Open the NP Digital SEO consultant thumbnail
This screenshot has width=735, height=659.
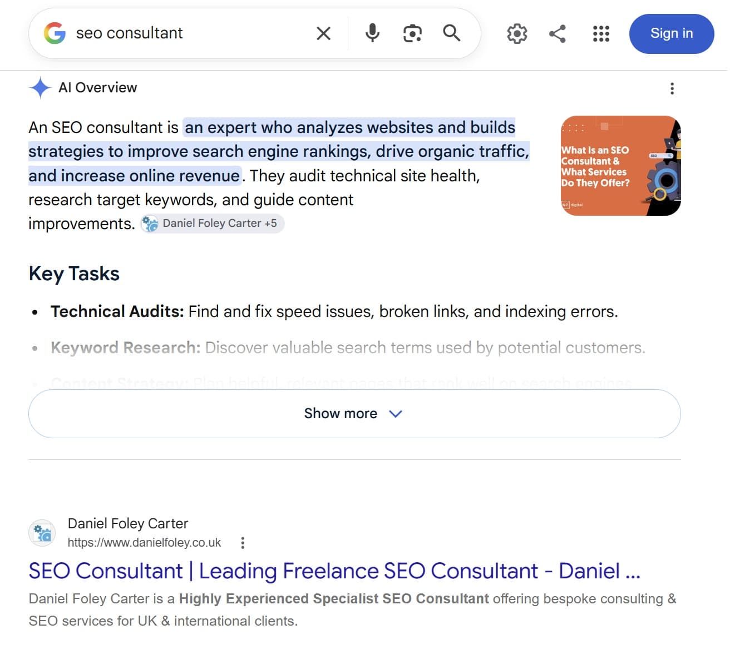(x=621, y=166)
